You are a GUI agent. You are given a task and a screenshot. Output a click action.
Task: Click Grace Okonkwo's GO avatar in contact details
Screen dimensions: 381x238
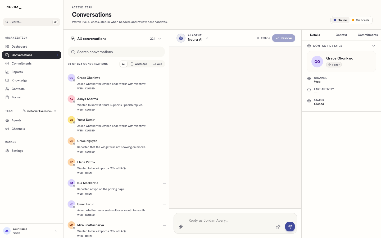coord(317,62)
